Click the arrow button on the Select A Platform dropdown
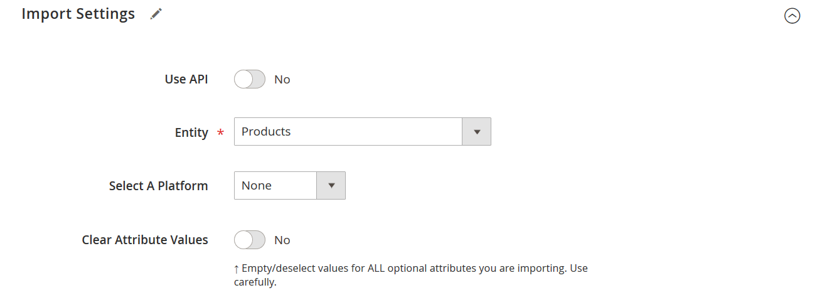The image size is (822, 295). 331,186
